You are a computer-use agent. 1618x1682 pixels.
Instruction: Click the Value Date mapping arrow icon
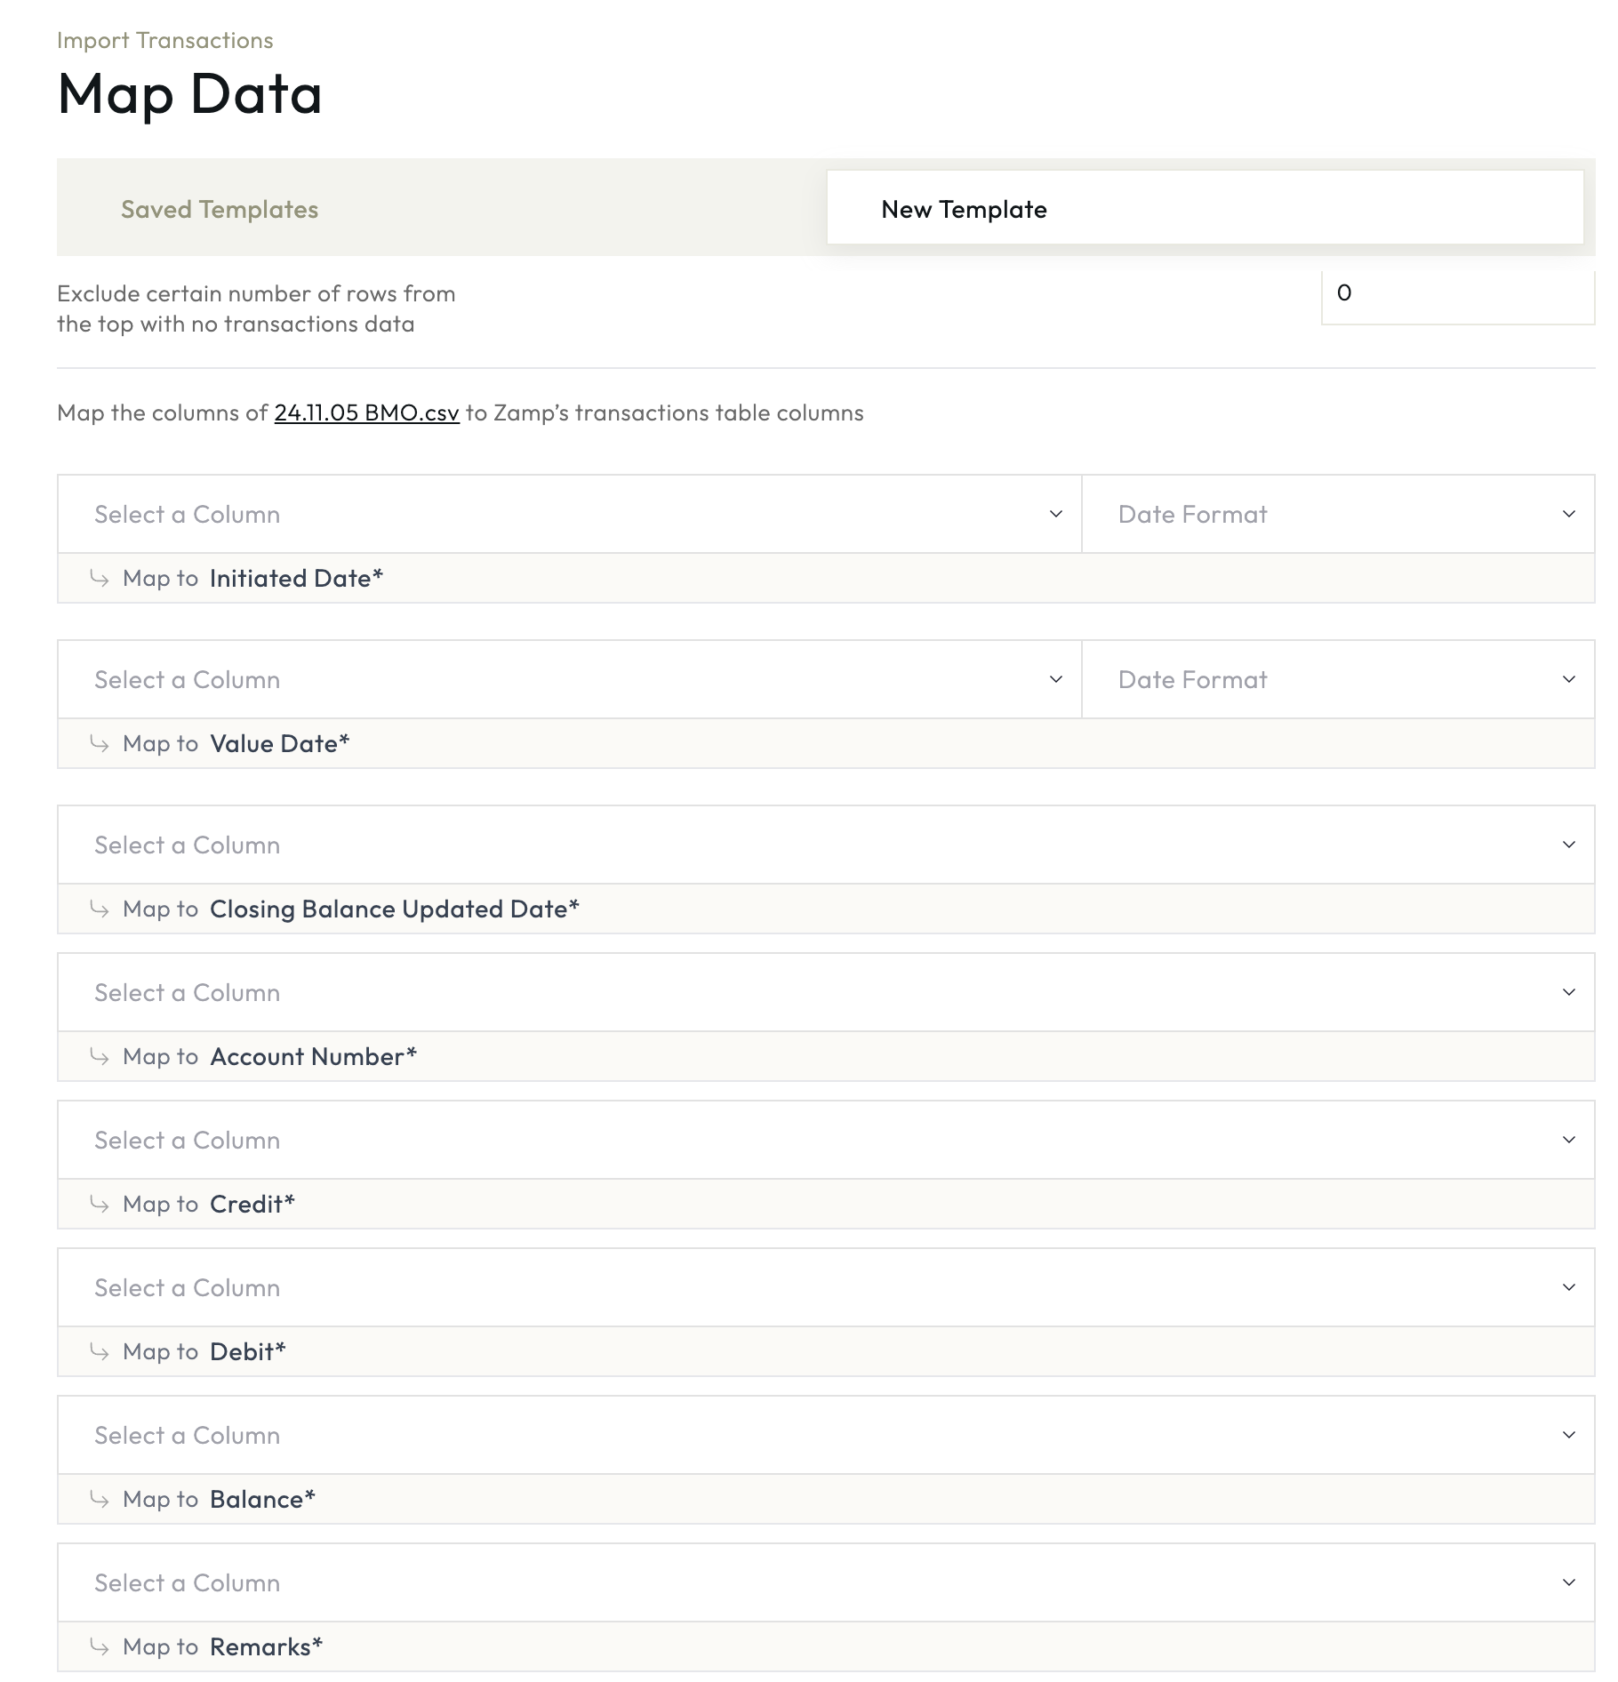[100, 744]
